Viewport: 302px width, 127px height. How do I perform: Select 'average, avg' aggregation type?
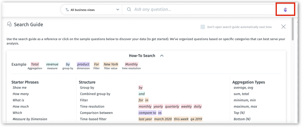(x=243, y=88)
